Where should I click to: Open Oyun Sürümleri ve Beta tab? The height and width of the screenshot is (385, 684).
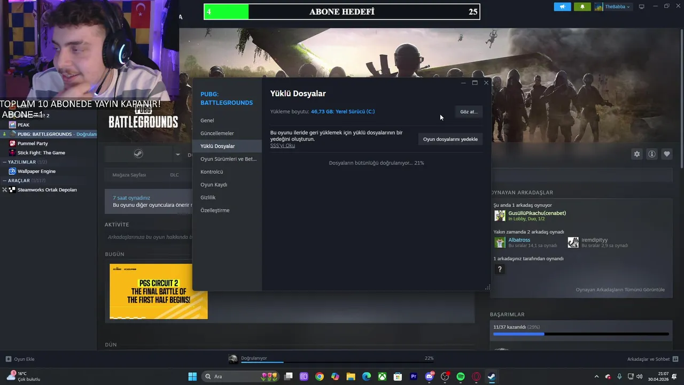[x=228, y=159]
